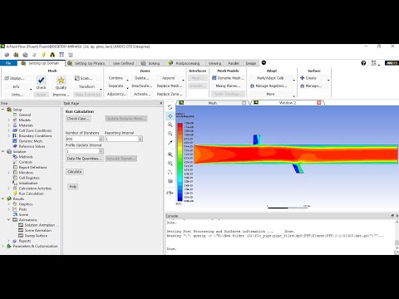Collapse the Animations tree node

8,220
